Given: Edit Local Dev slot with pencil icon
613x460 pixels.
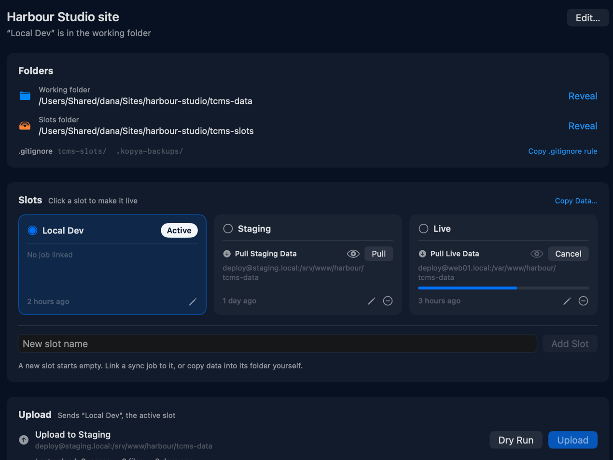Looking at the screenshot, I should (193, 302).
